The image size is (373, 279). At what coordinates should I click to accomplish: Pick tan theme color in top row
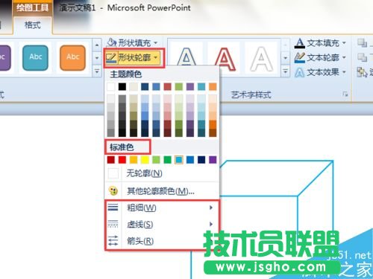[x=134, y=86]
